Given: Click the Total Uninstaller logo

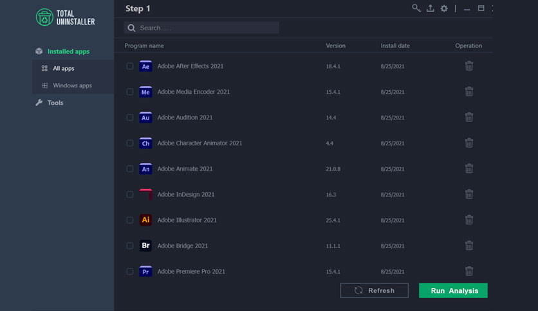Looking at the screenshot, I should [x=65, y=17].
